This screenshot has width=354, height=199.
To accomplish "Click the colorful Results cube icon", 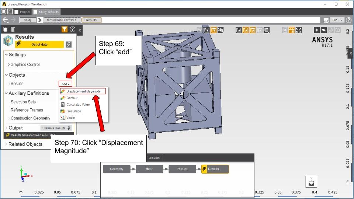I will 8,41.
